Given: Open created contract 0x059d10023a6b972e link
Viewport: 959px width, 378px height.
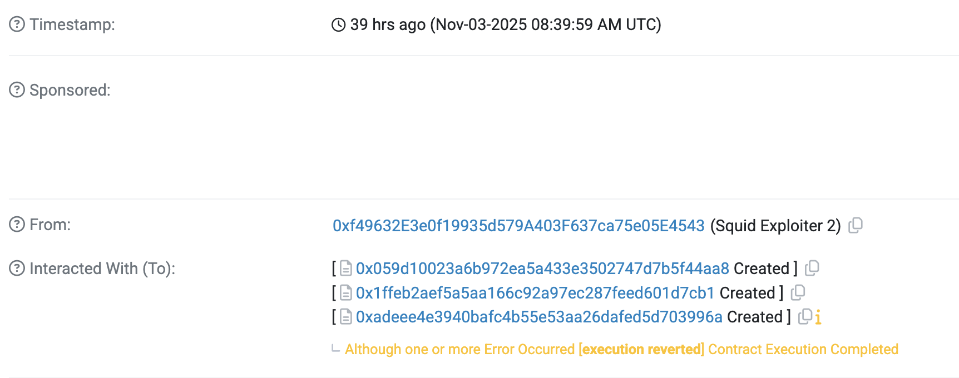Looking at the screenshot, I should tap(542, 268).
